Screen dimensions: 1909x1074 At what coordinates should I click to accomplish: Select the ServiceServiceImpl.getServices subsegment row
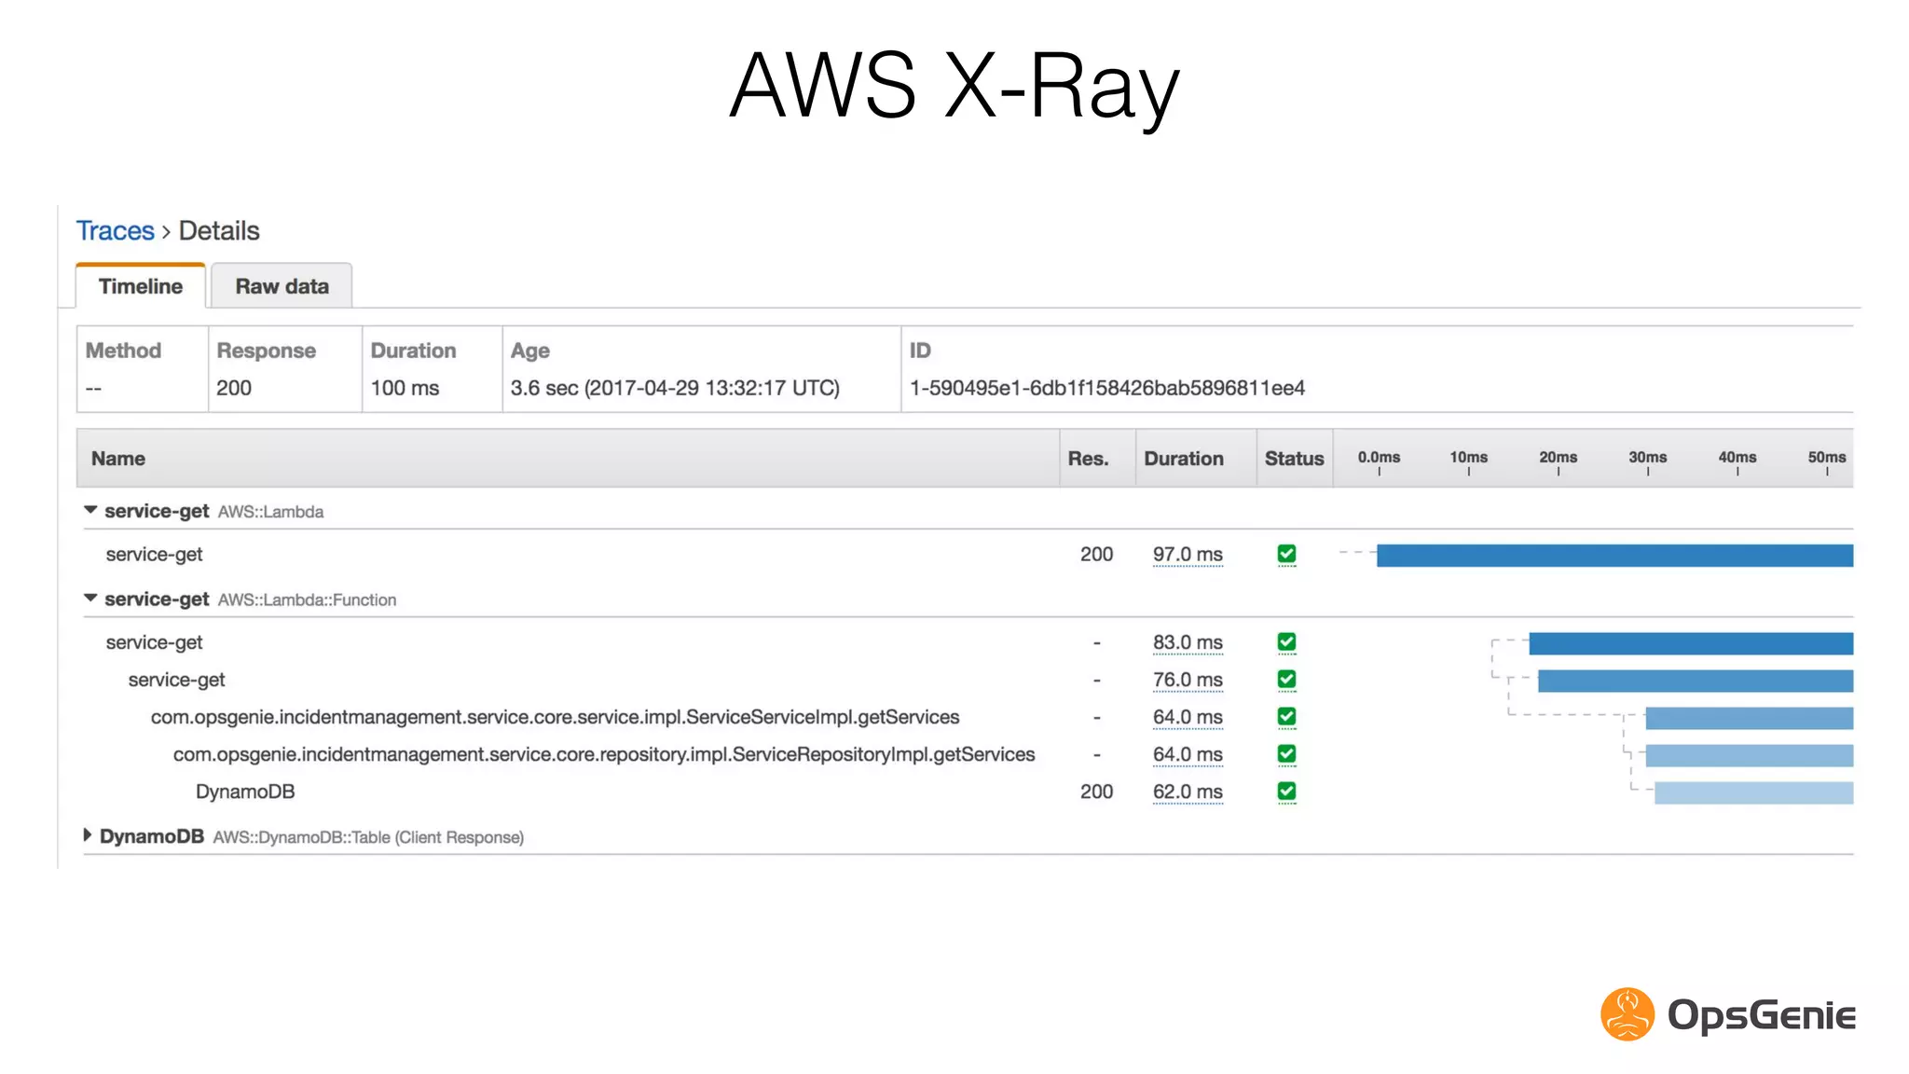point(968,717)
